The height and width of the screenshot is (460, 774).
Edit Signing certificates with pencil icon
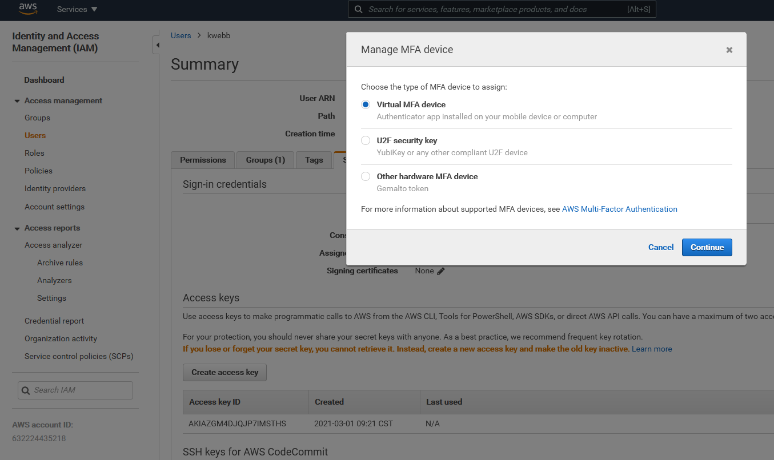point(441,271)
